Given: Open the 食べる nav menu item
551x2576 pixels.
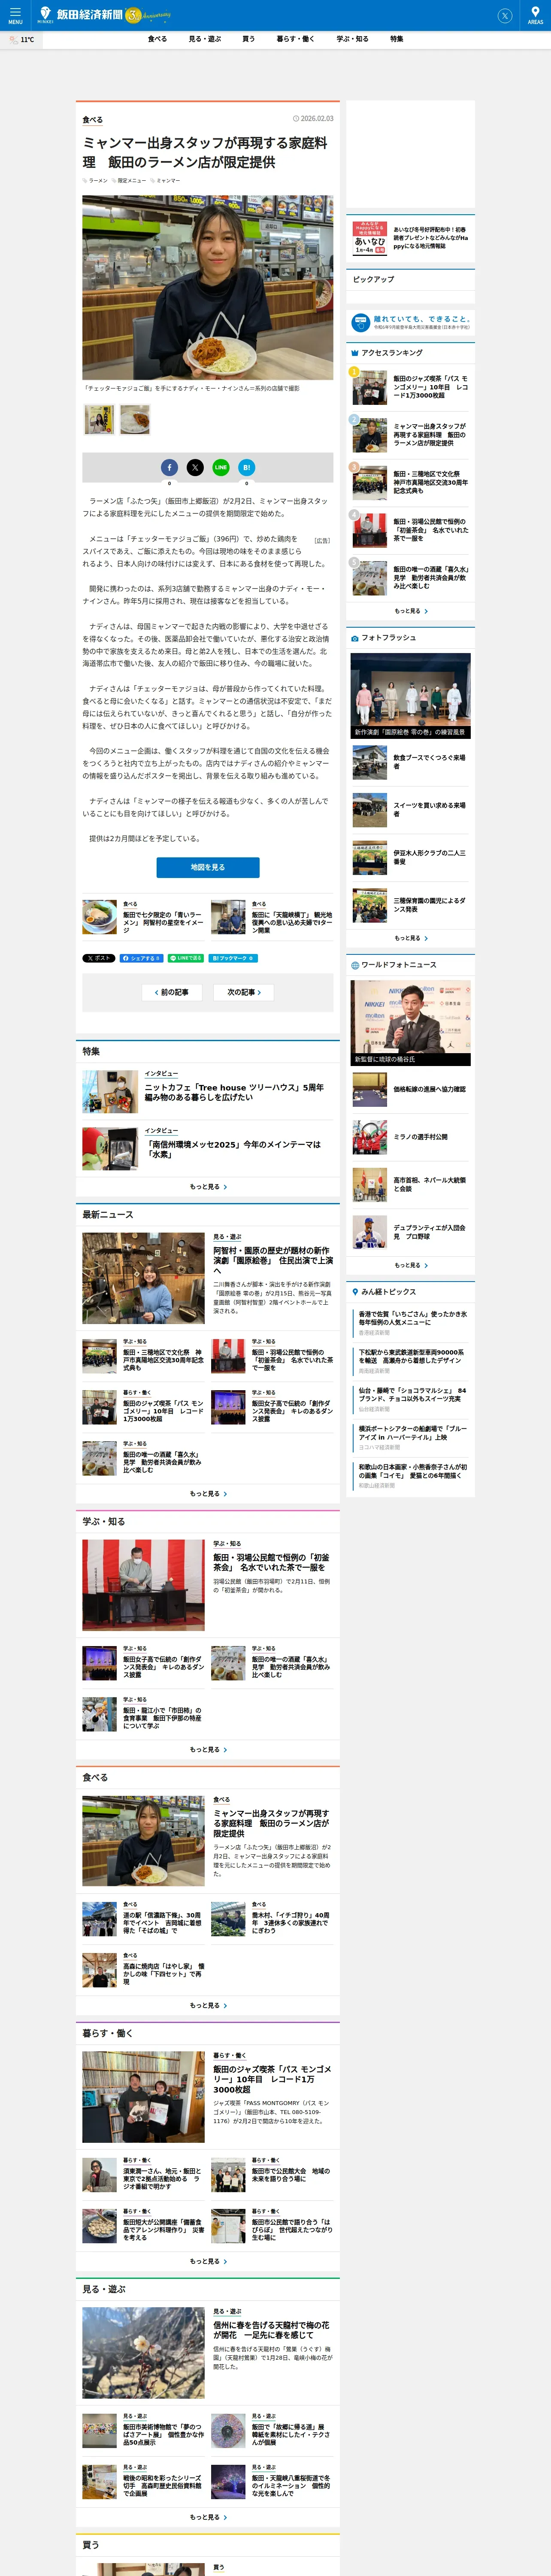Looking at the screenshot, I should [x=157, y=39].
